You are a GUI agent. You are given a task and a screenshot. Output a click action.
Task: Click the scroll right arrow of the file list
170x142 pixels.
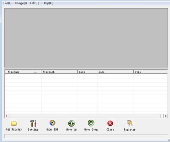tap(165, 116)
